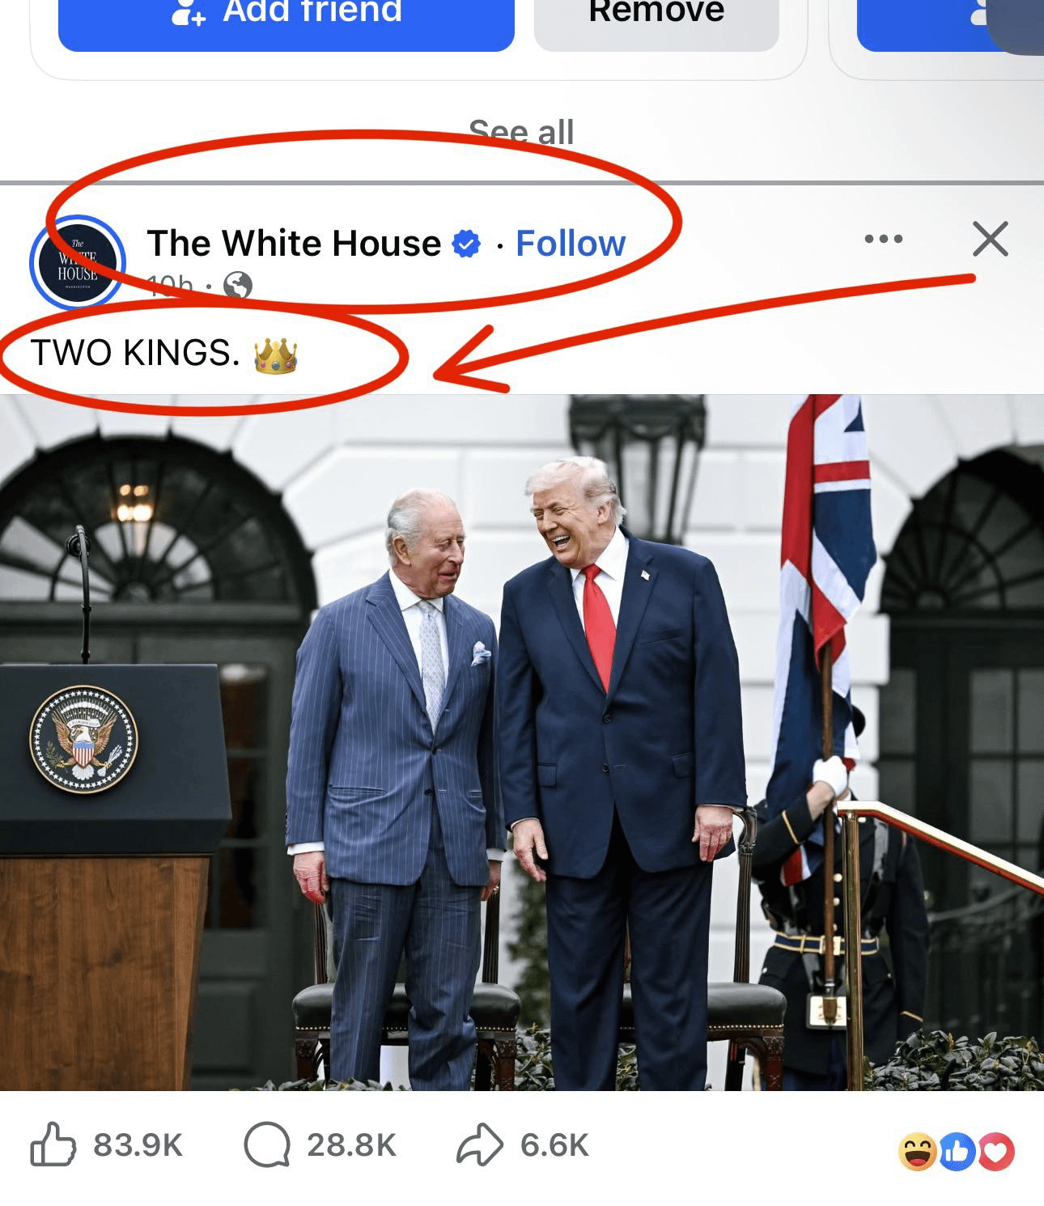
Task: View the 6.6K shares count
Action: pos(554,1145)
